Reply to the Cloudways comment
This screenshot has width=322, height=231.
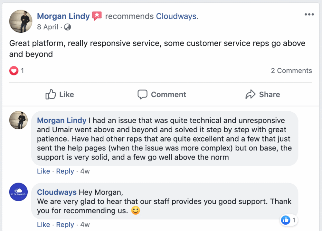click(65, 225)
